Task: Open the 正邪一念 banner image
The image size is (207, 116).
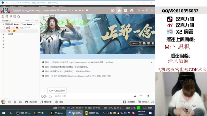Action: 98,34
